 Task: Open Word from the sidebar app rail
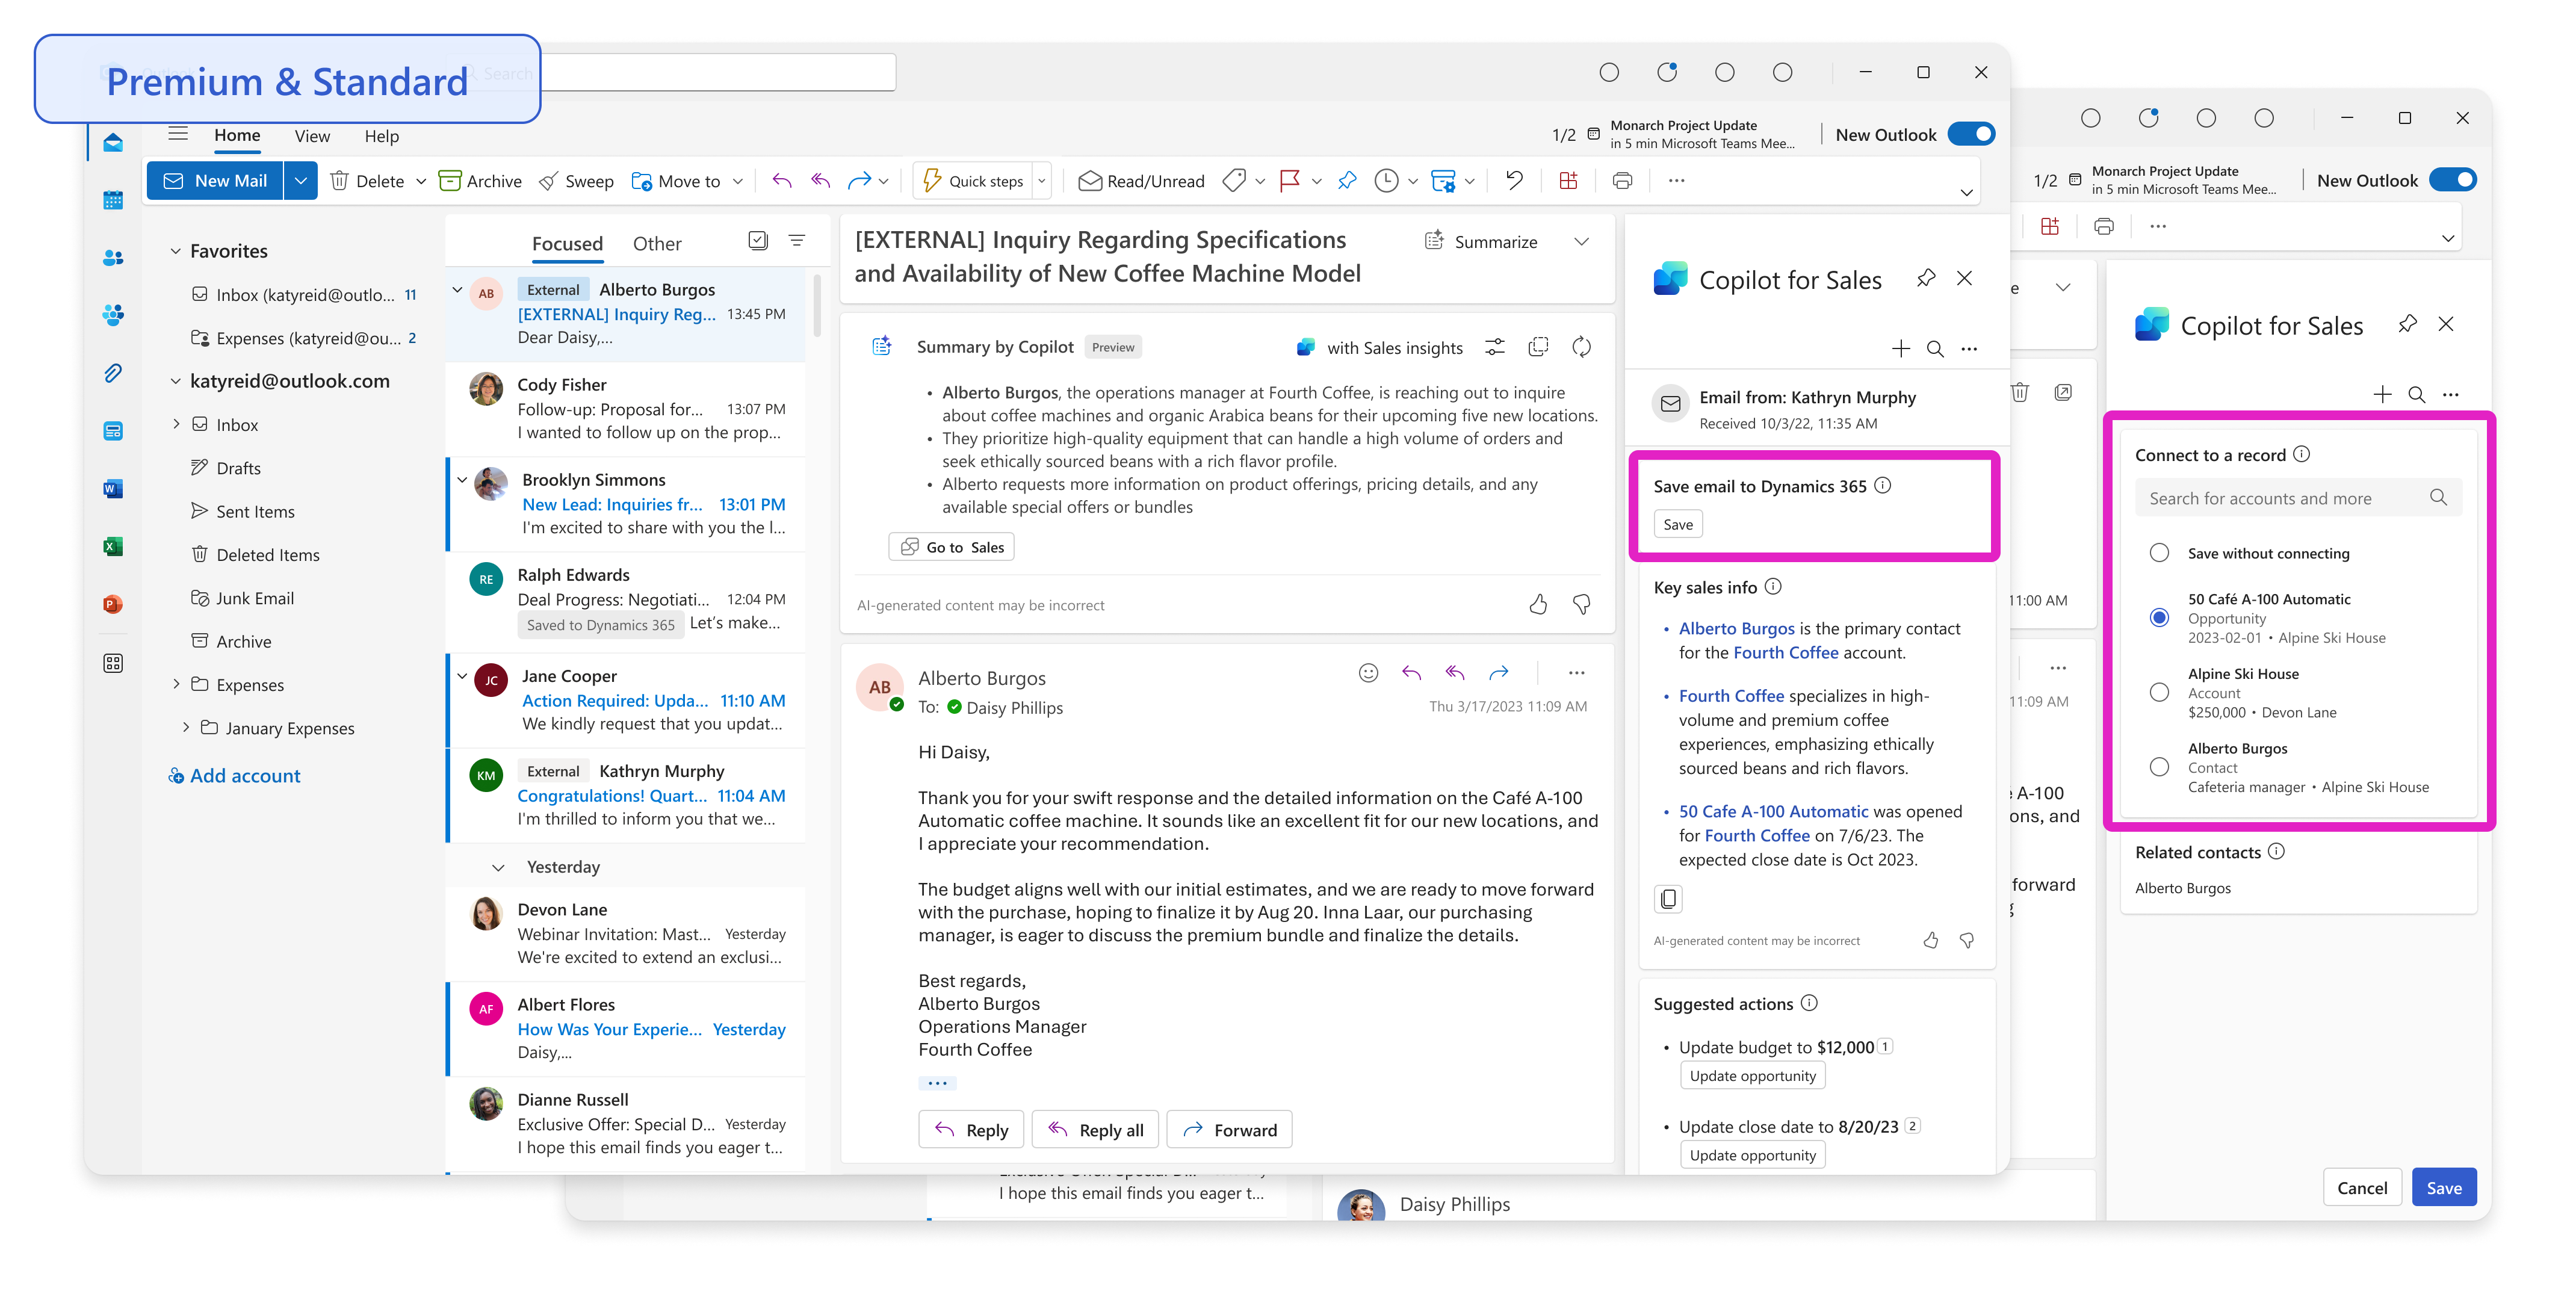click(x=113, y=488)
